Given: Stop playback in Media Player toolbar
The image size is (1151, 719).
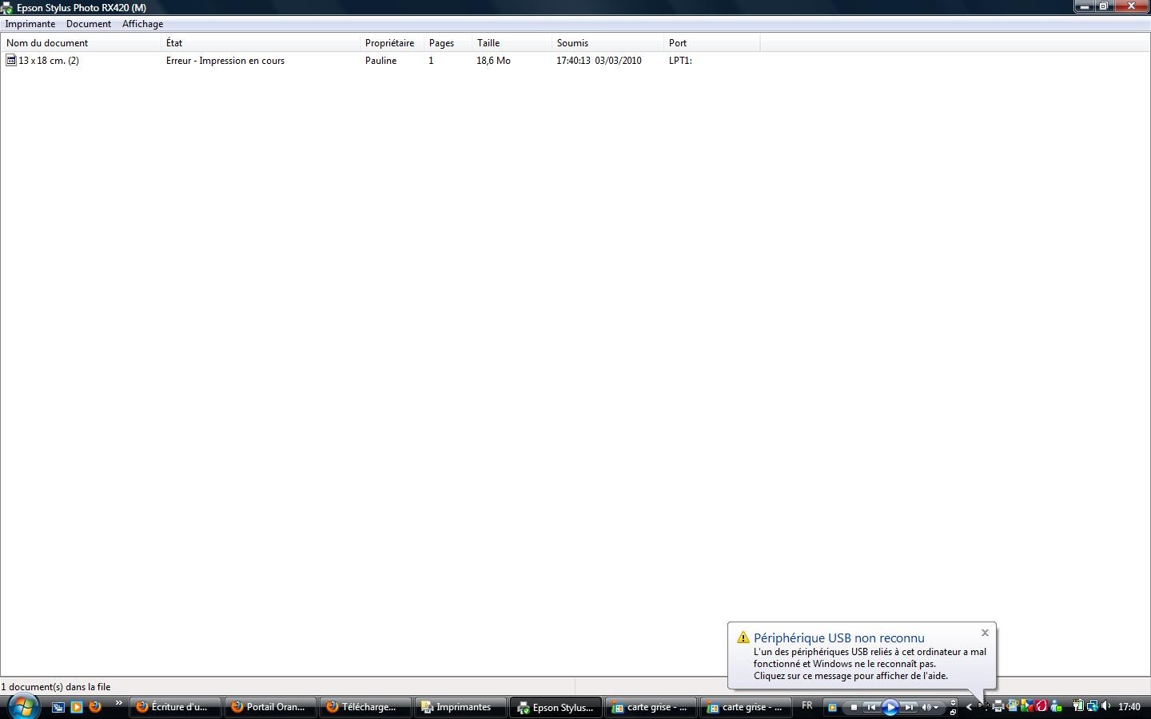Looking at the screenshot, I should coord(854,707).
